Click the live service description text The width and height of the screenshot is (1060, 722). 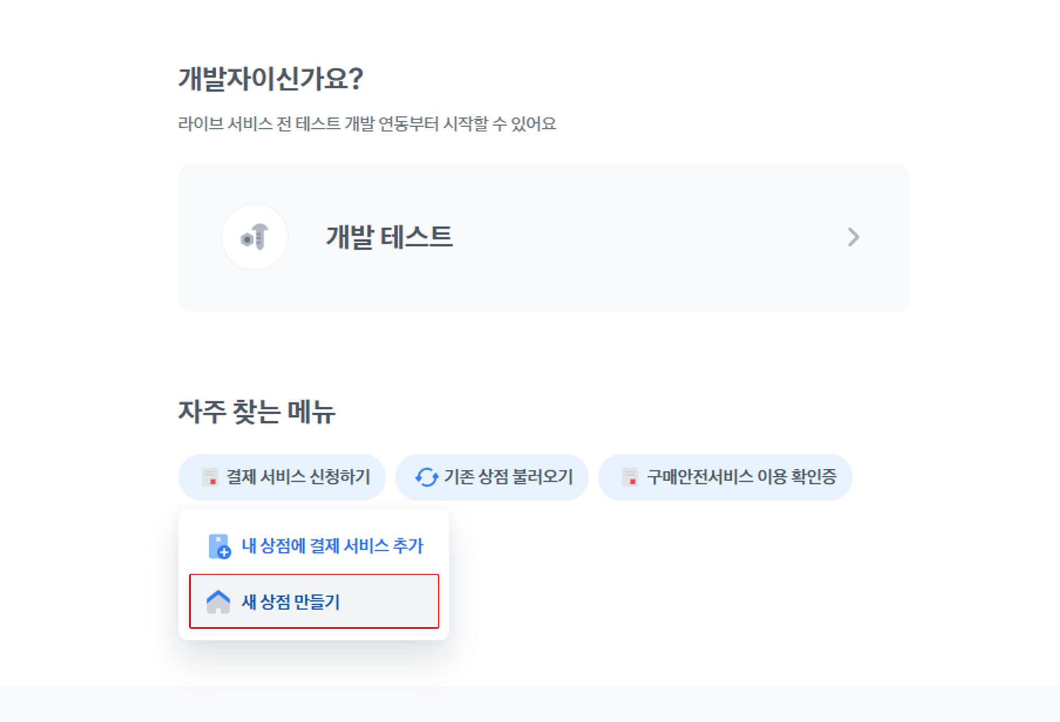[368, 124]
